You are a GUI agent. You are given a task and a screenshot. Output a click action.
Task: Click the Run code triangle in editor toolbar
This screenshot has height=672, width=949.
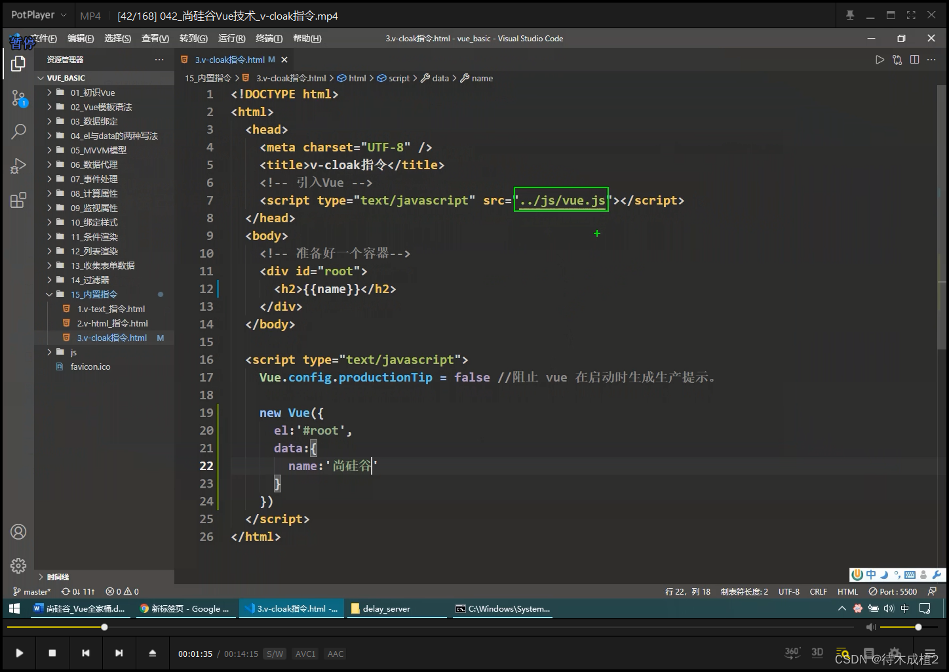(x=880, y=60)
